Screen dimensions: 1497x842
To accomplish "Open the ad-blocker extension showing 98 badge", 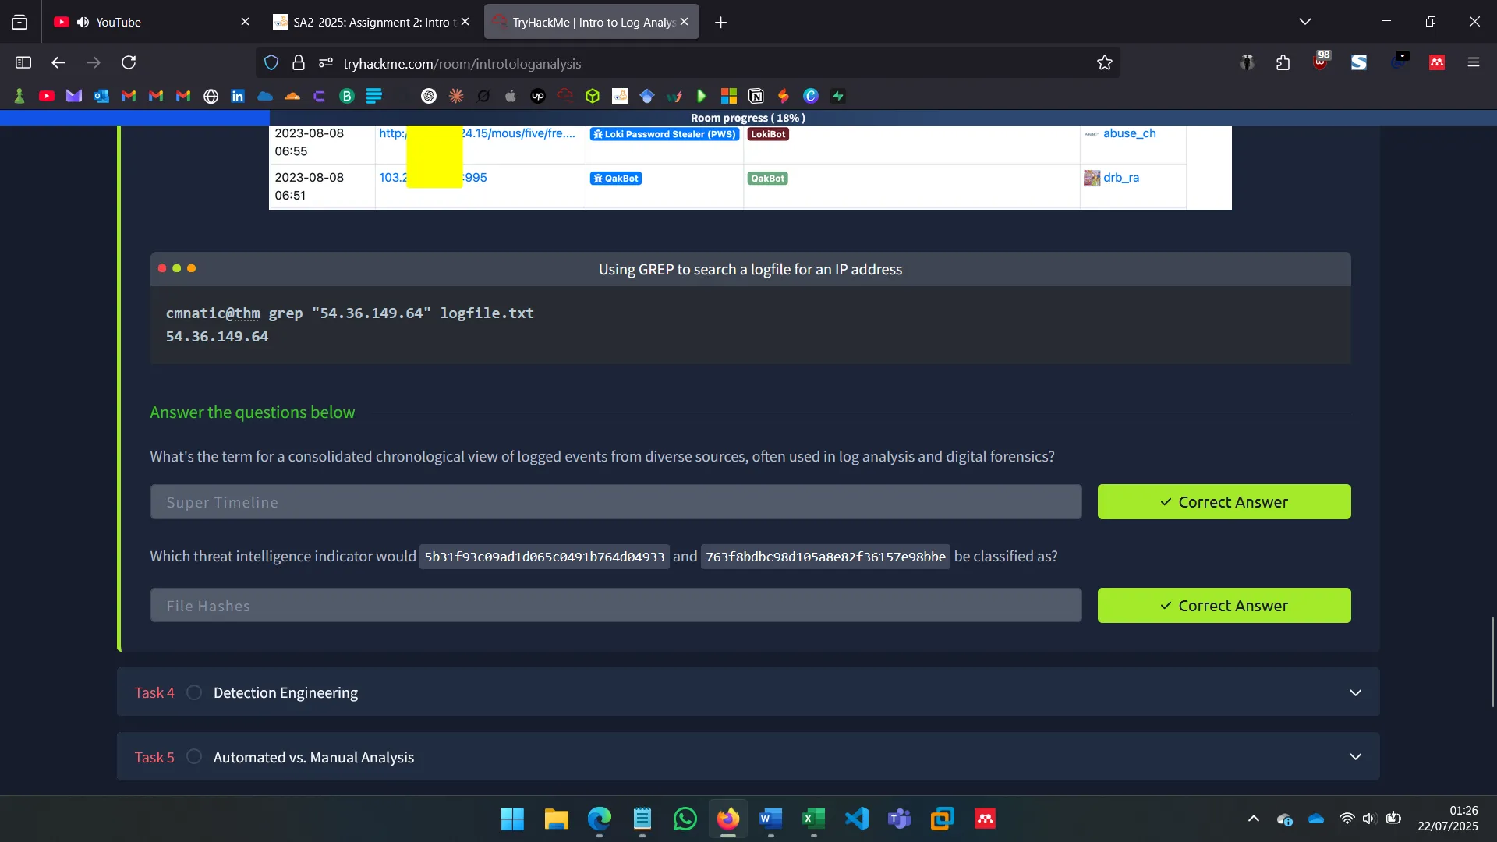I will 1321,62.
